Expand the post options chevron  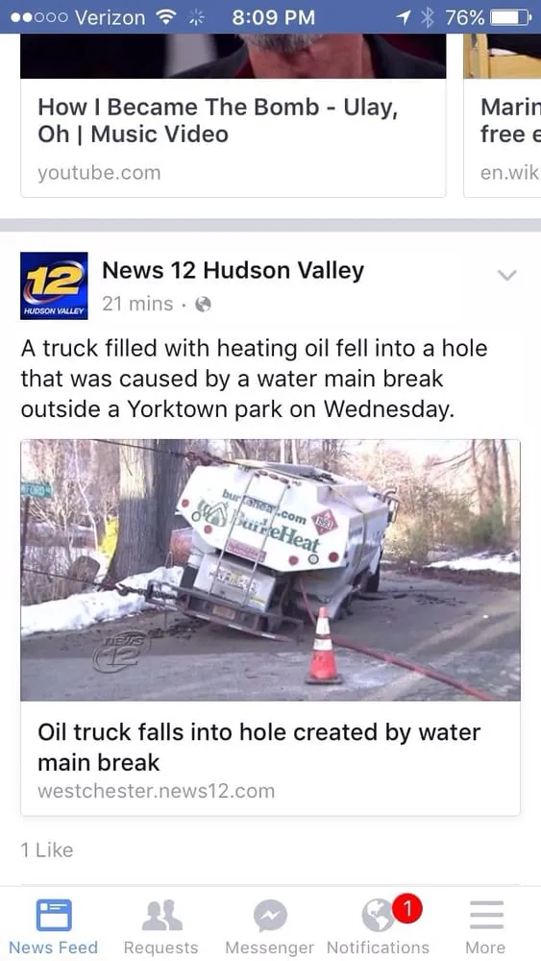506,275
